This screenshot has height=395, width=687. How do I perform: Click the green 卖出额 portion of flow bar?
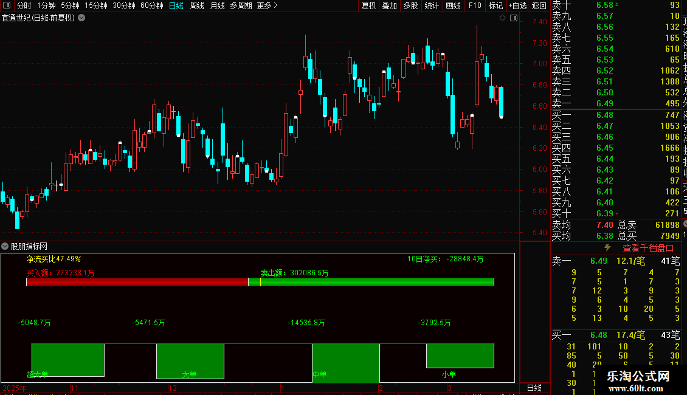371,282
